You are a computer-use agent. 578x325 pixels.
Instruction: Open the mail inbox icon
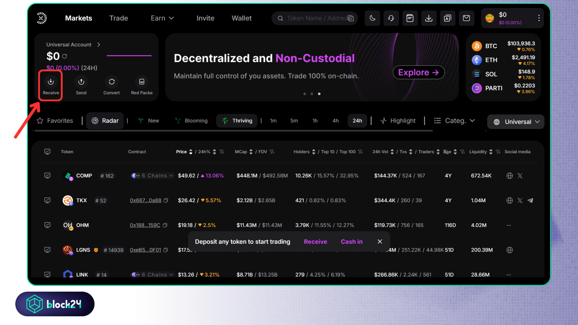tap(466, 18)
